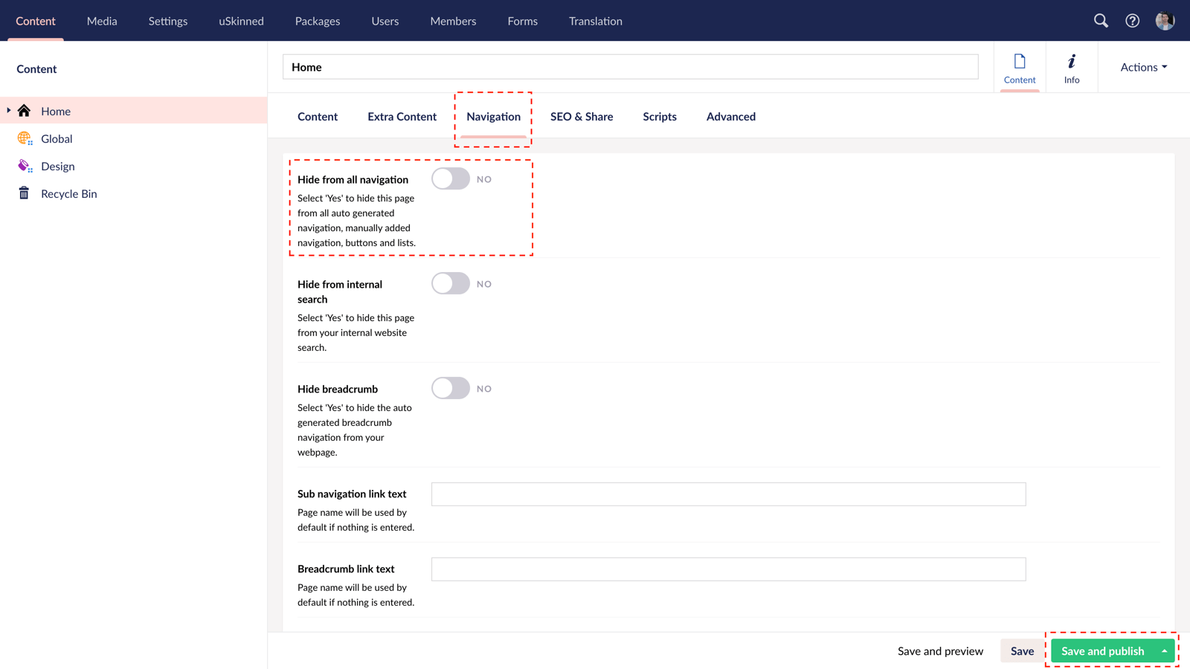Click the help question mark icon
The height and width of the screenshot is (669, 1190).
click(x=1133, y=21)
